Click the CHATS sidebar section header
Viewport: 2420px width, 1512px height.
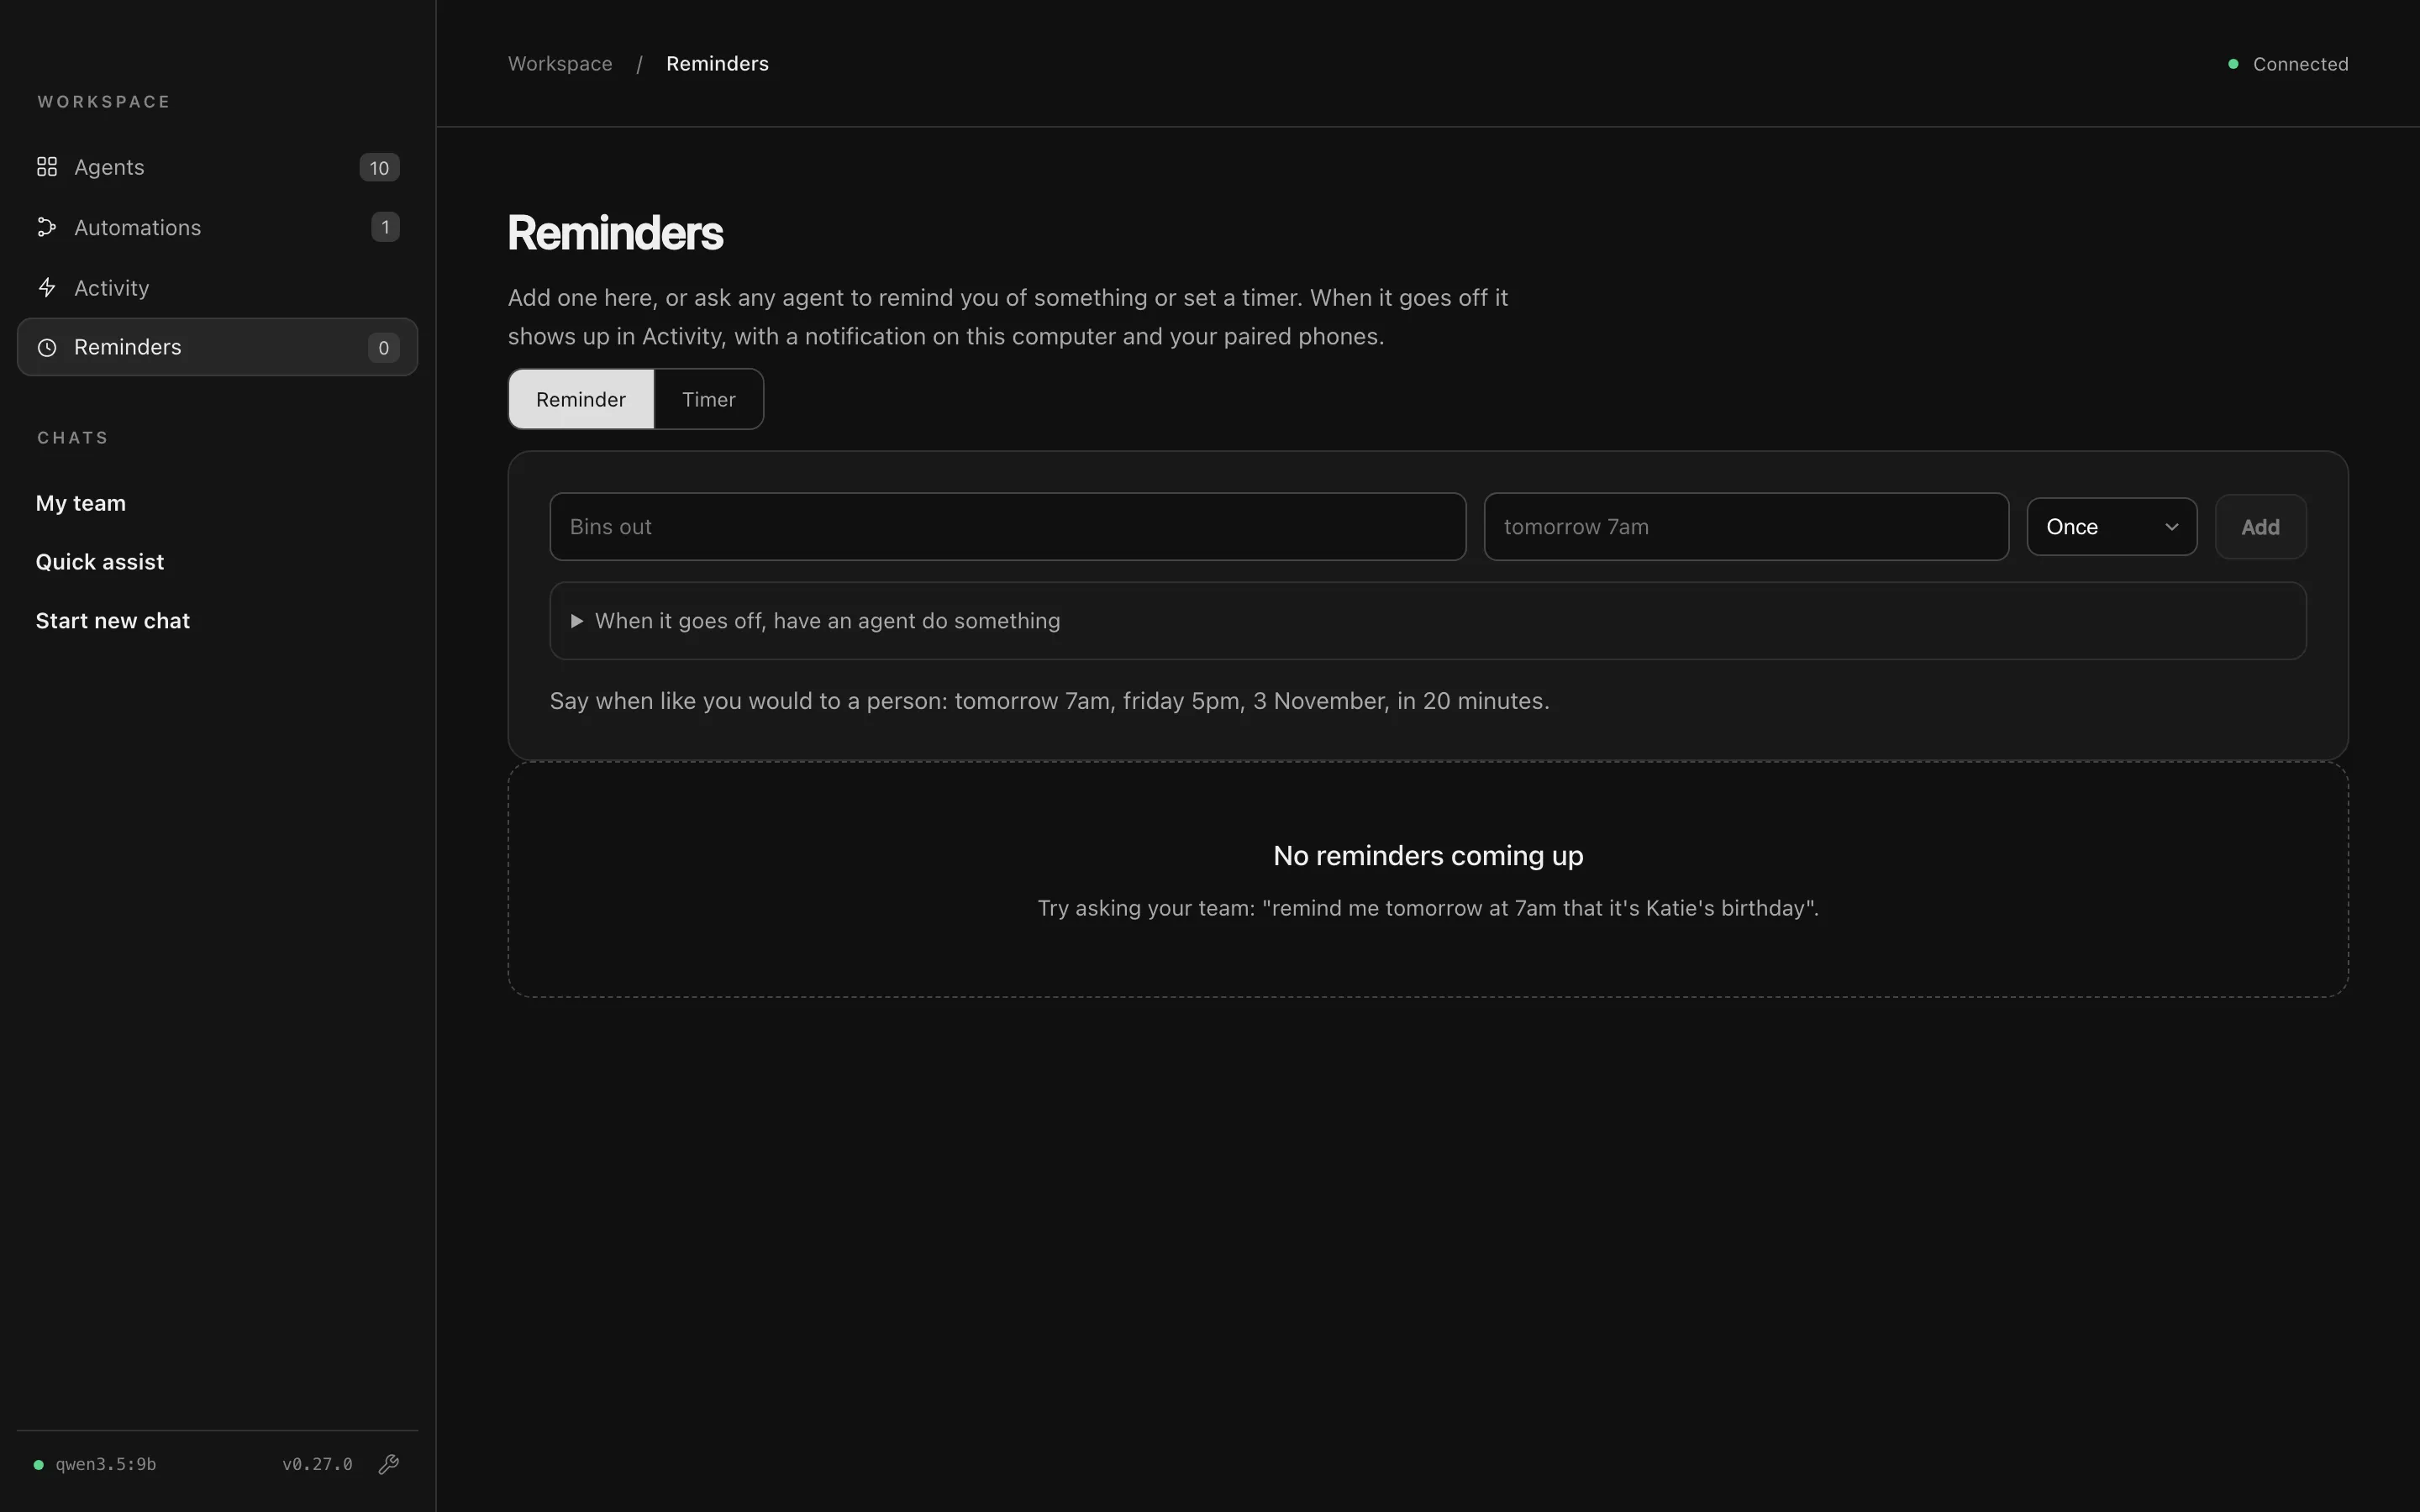(73, 438)
